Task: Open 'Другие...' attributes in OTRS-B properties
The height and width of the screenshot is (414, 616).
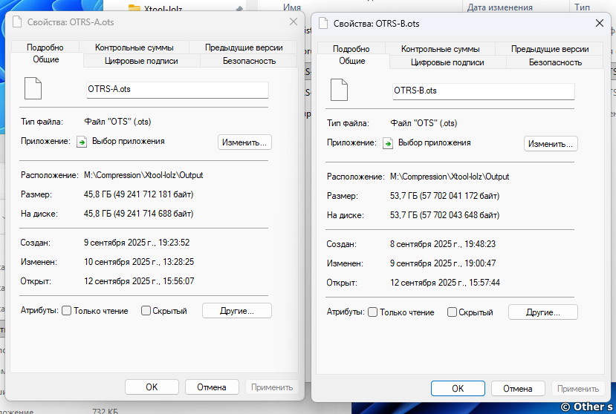Action: pyautogui.click(x=542, y=312)
